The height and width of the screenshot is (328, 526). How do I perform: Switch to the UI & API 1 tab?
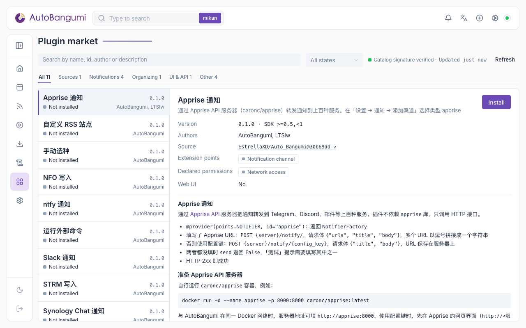[180, 77]
